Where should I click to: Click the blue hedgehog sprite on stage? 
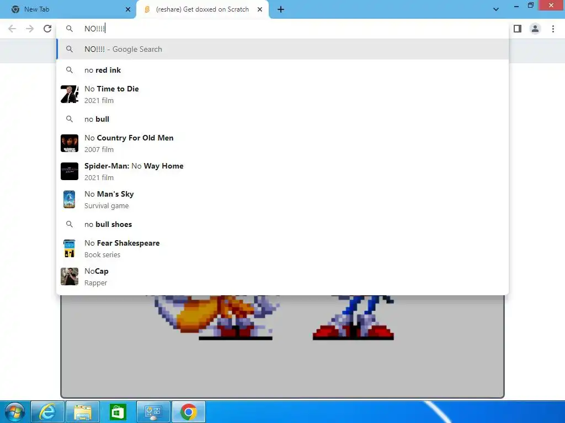coord(354,317)
